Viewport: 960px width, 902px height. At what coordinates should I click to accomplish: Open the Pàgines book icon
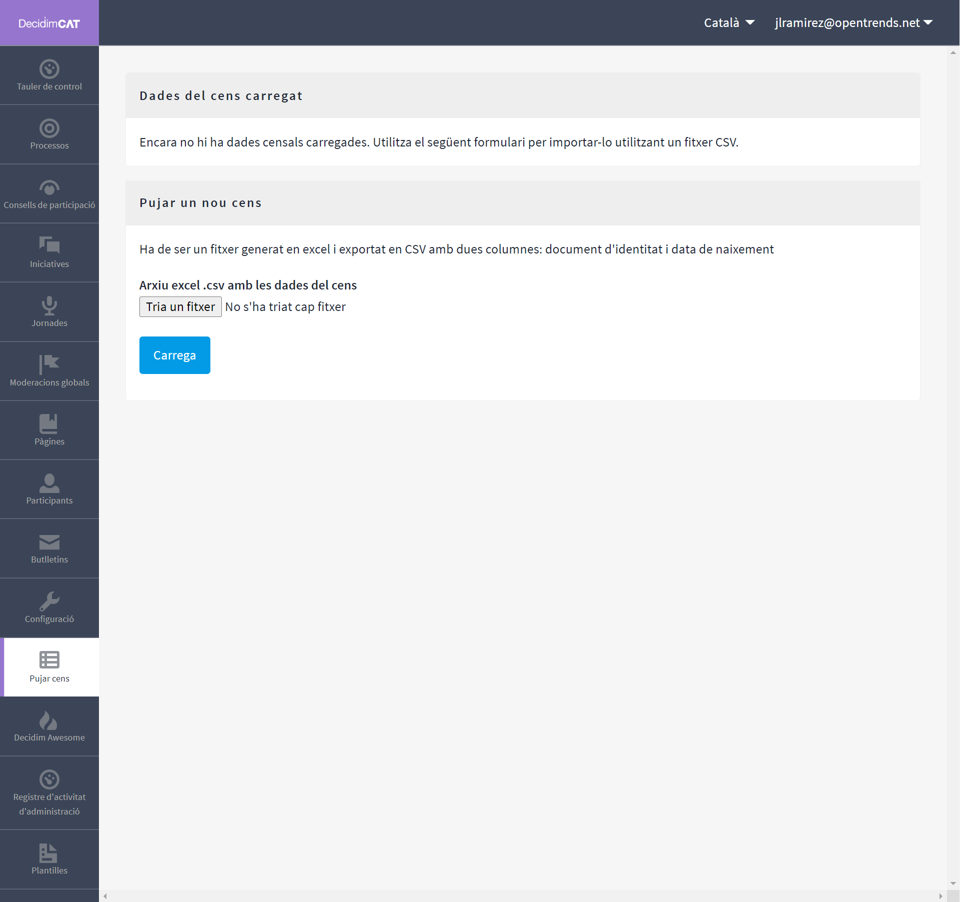(x=49, y=423)
